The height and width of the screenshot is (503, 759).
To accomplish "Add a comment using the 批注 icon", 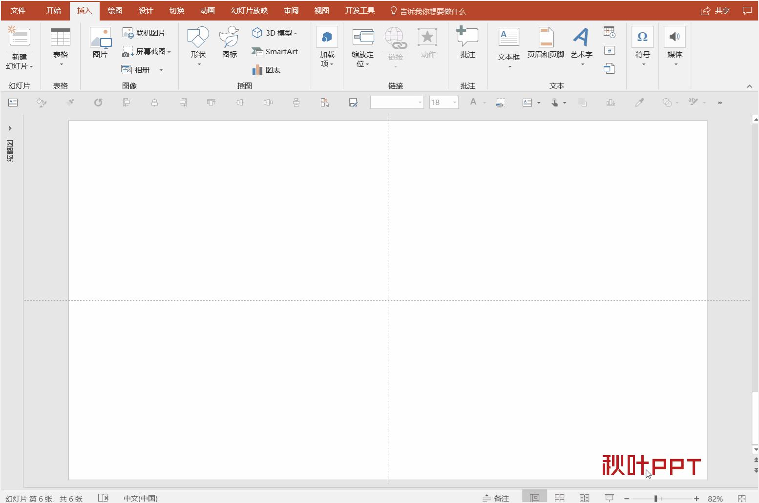I will [x=467, y=42].
